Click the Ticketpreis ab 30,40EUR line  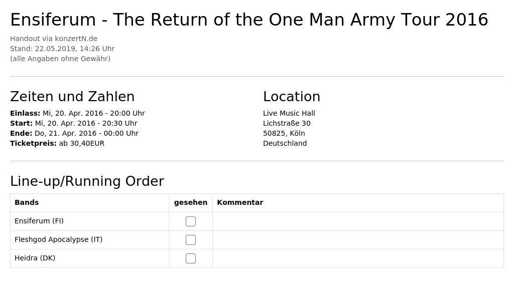click(x=57, y=143)
